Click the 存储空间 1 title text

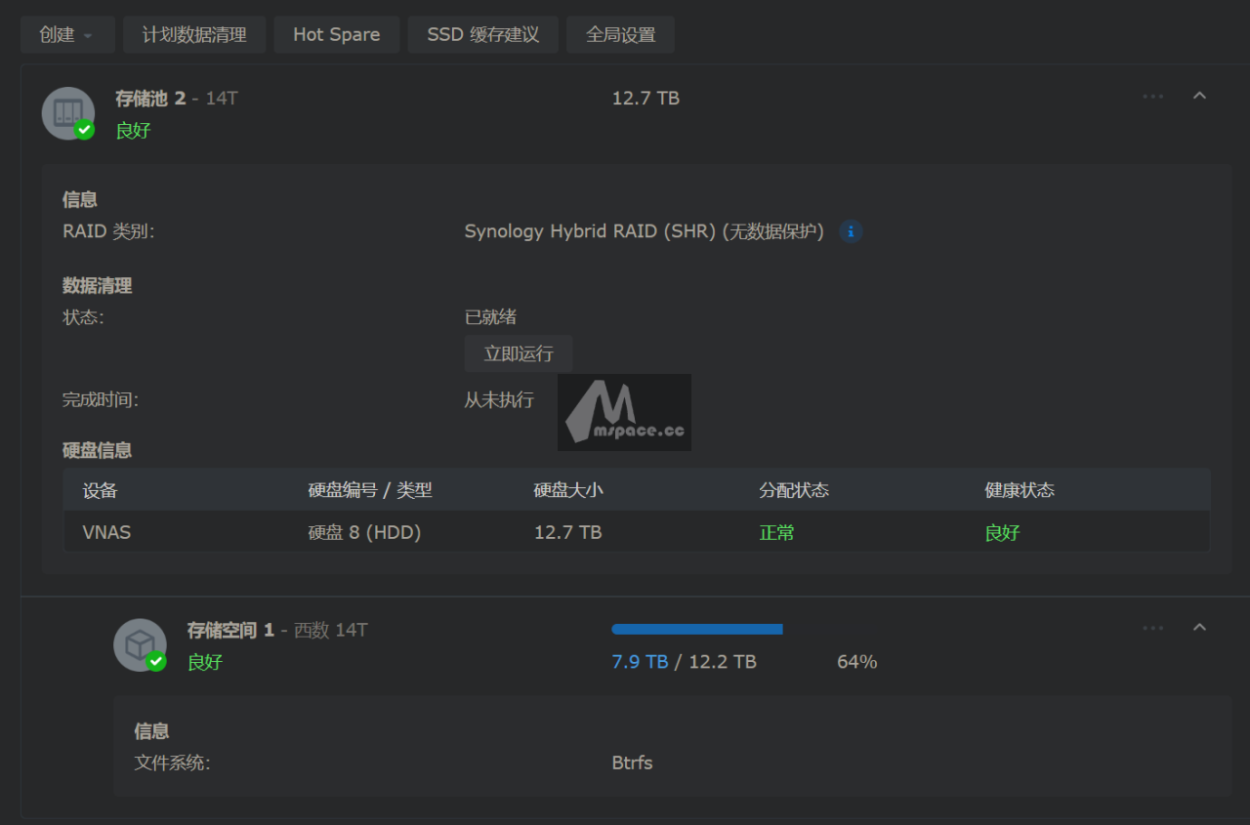click(x=231, y=630)
